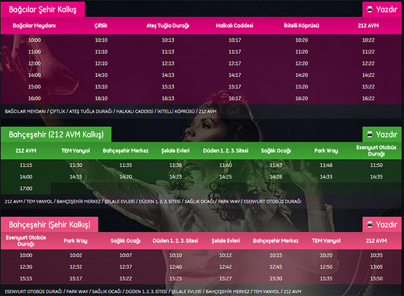Select the Bağcılar Şehir Kalkış title tab
This screenshot has width=404, height=296.
42,9
